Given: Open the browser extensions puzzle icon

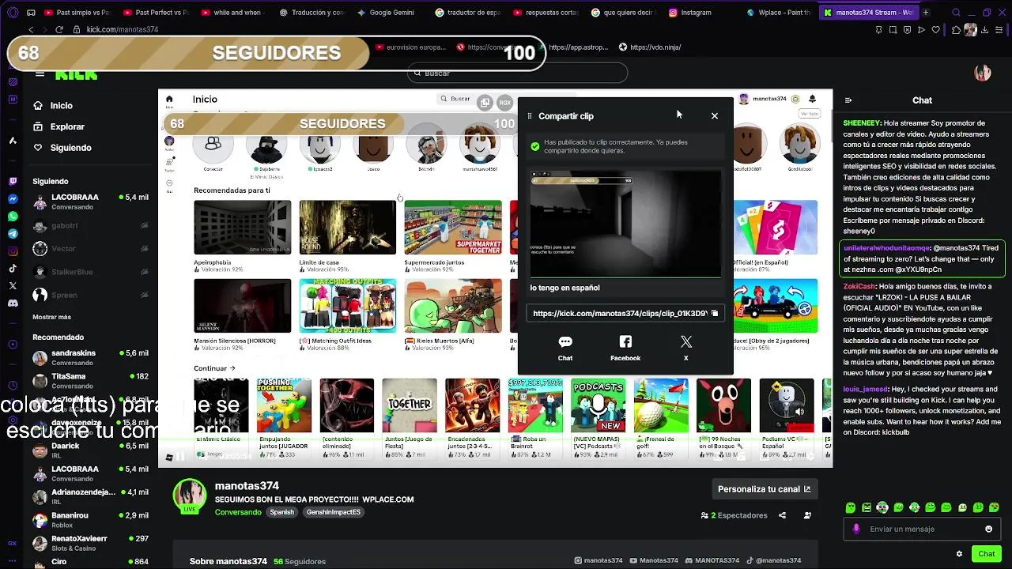Looking at the screenshot, I should pyautogui.click(x=957, y=30).
